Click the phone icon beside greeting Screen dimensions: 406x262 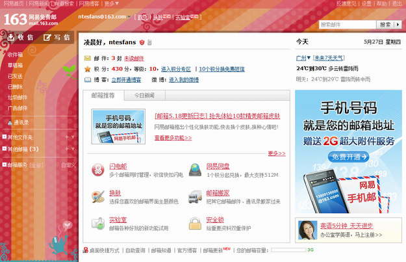(149, 42)
